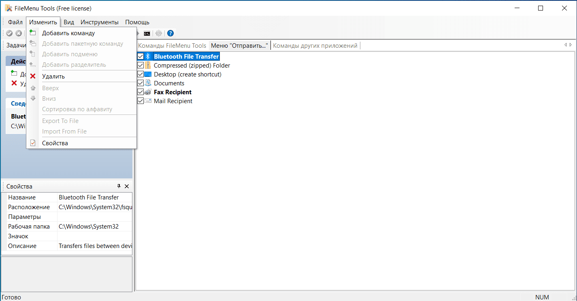Open the Инструменты menu
This screenshot has width=577, height=301.
pos(100,22)
